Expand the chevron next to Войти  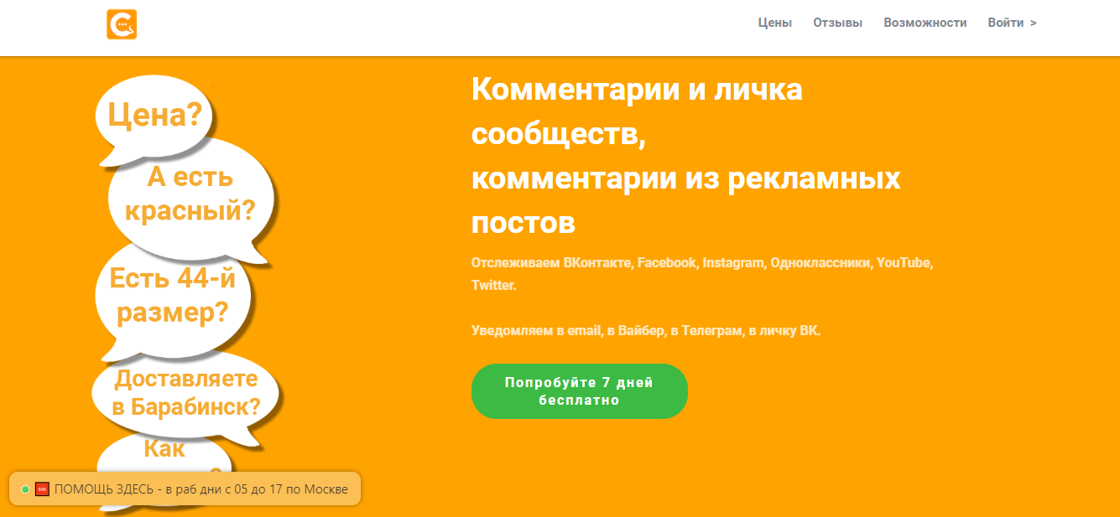(1030, 23)
